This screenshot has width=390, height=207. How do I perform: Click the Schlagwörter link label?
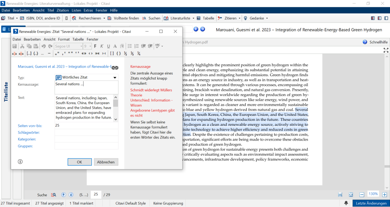pos(29,132)
